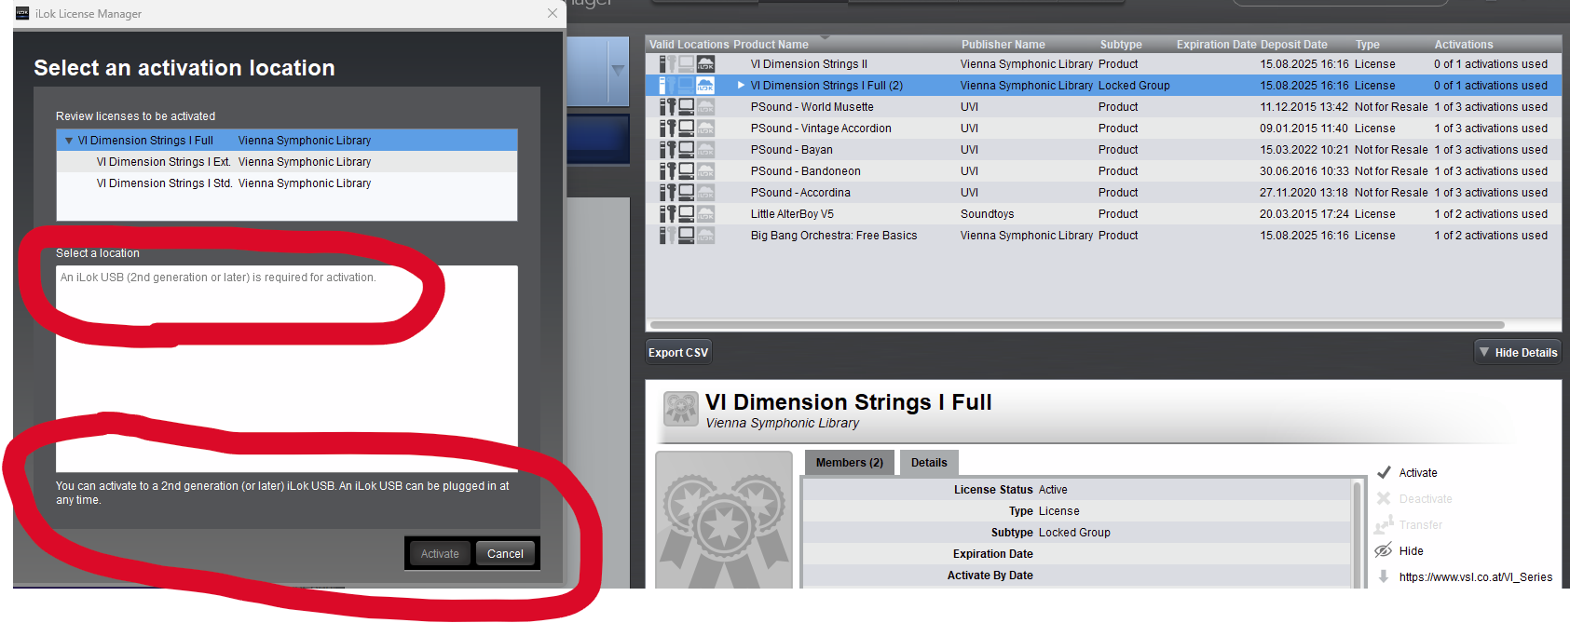Click the Select a location list box

pyautogui.click(x=287, y=369)
